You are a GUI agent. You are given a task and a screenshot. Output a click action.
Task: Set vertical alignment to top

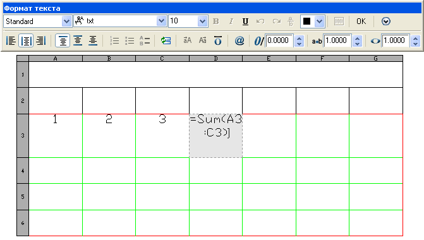pos(63,41)
